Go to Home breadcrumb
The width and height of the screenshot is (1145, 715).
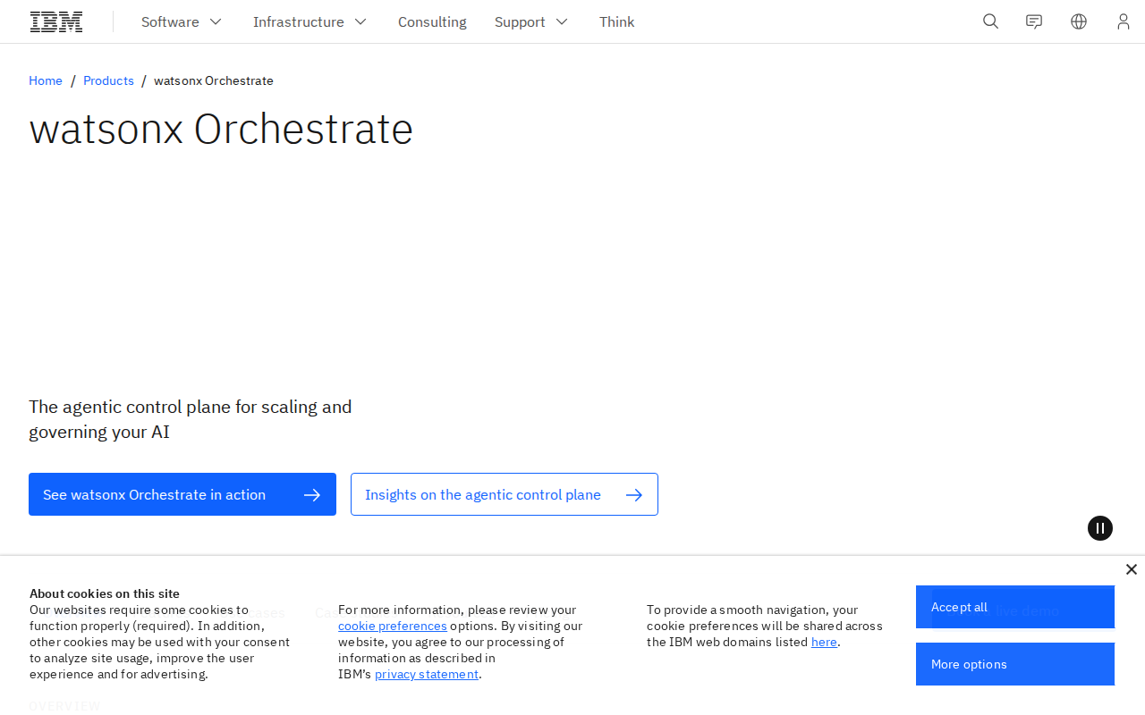point(46,80)
